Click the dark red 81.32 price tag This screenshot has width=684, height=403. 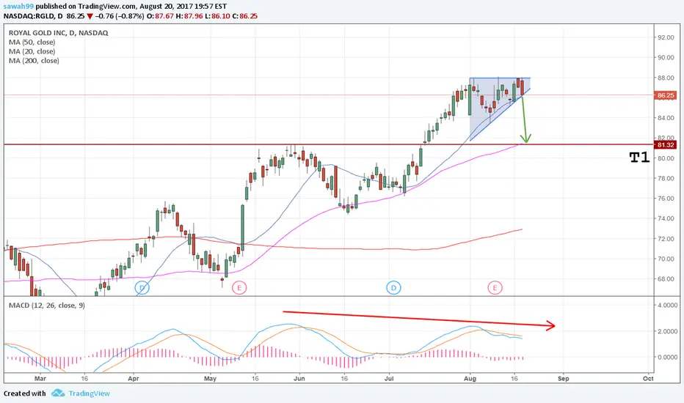click(x=665, y=145)
